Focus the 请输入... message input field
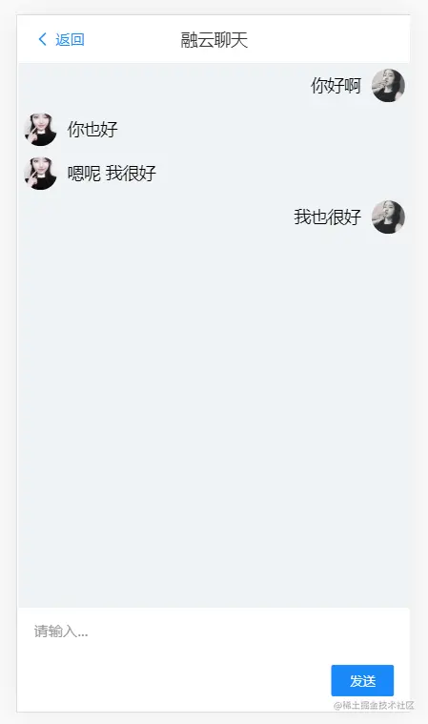The height and width of the screenshot is (724, 428). (x=214, y=631)
